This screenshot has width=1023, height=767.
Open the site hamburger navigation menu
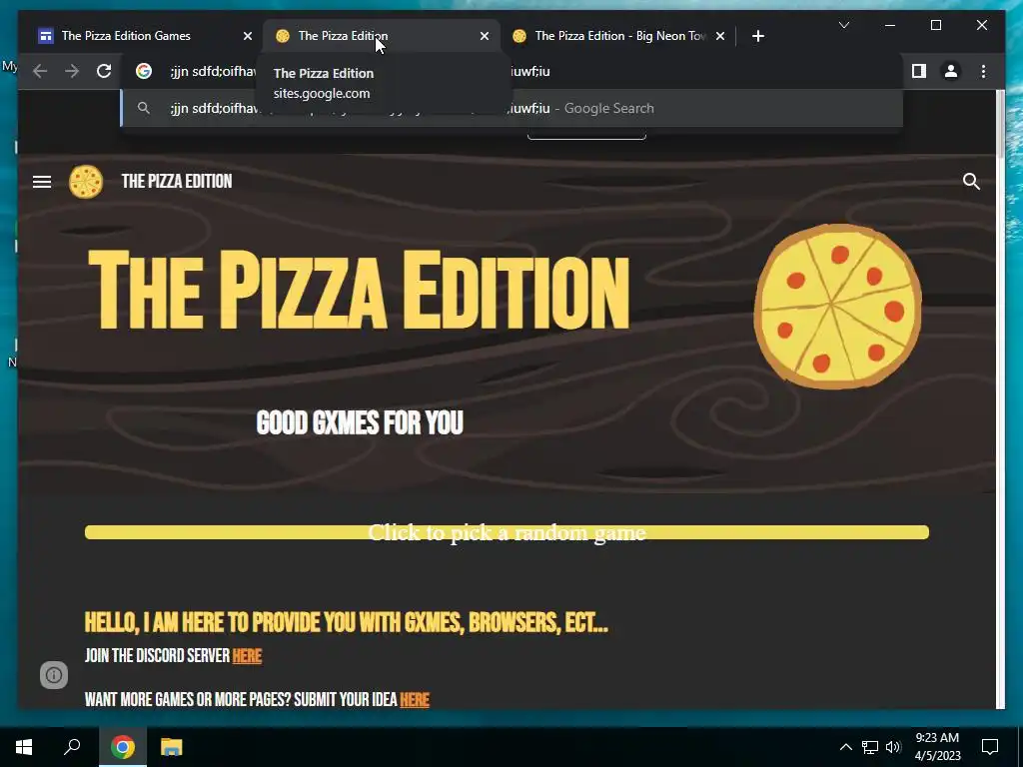click(42, 182)
